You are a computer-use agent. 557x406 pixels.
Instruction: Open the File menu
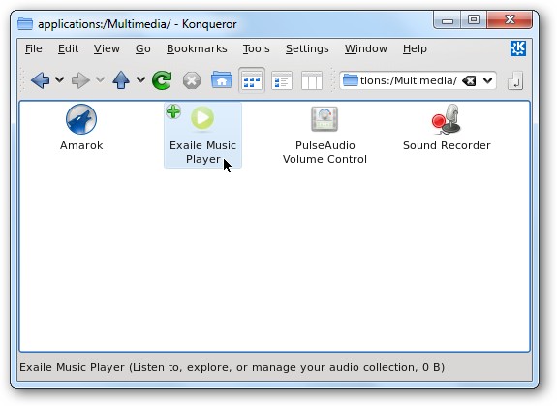pos(34,48)
